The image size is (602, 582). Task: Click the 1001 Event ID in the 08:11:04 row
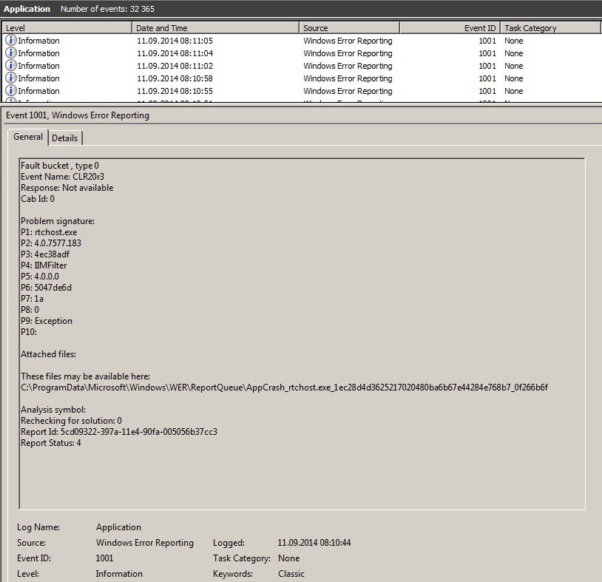487,53
